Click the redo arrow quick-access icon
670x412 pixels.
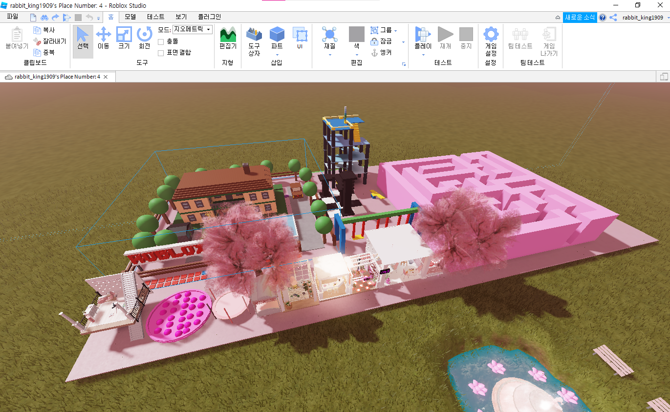[x=55, y=17]
